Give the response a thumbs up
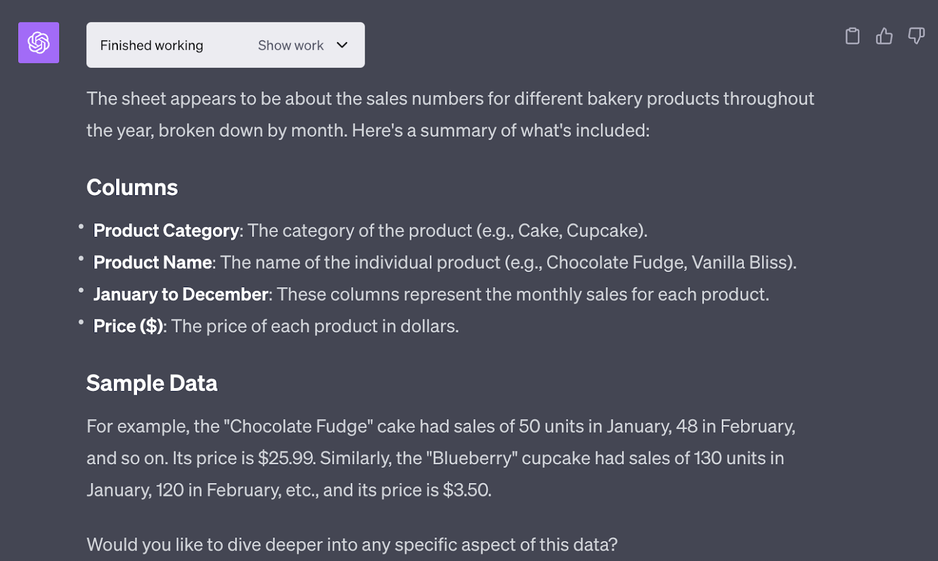The width and height of the screenshot is (938, 561). [x=884, y=36]
